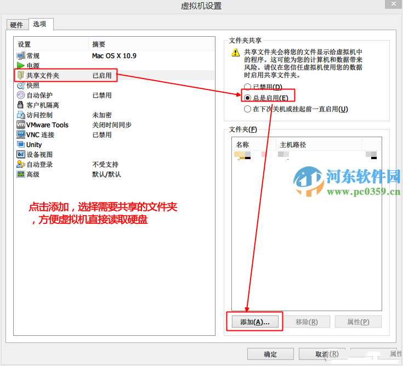
Task: Click the yellow warning triangle icon
Action: pos(235,52)
